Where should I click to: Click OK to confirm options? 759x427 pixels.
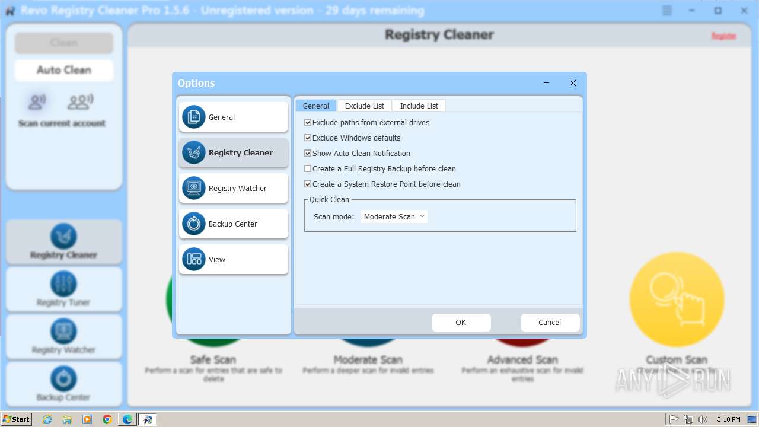[x=461, y=322]
